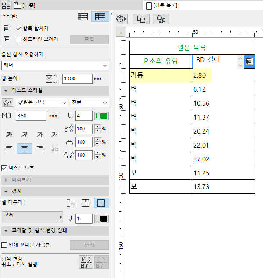This screenshot has width=263, height=278.
Task: Apply strikethrough text style
Action: coord(54,134)
